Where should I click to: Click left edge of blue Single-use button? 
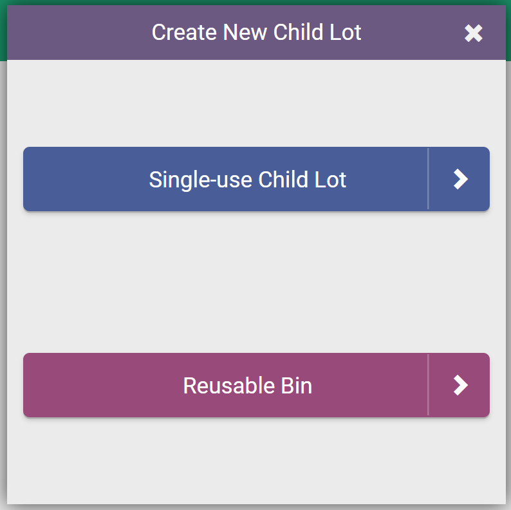click(27, 179)
